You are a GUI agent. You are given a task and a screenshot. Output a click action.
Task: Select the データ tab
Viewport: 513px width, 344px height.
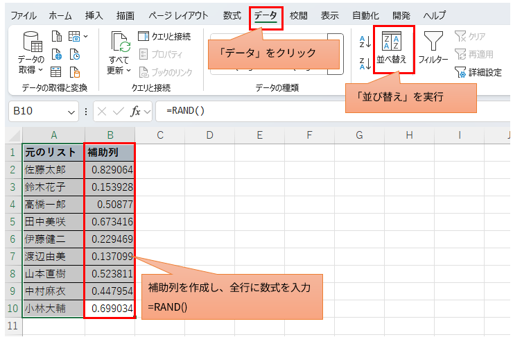pos(266,15)
